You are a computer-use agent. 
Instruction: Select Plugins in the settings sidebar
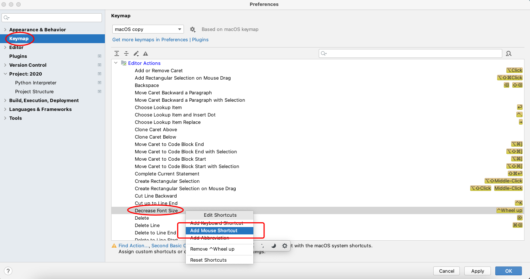click(52, 56)
